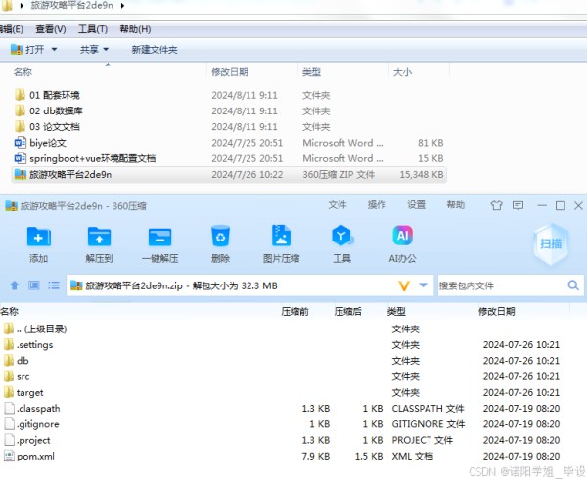Screen dimensions: 587x482
Task: Sort archive list by 类型 column
Action: tap(396, 311)
